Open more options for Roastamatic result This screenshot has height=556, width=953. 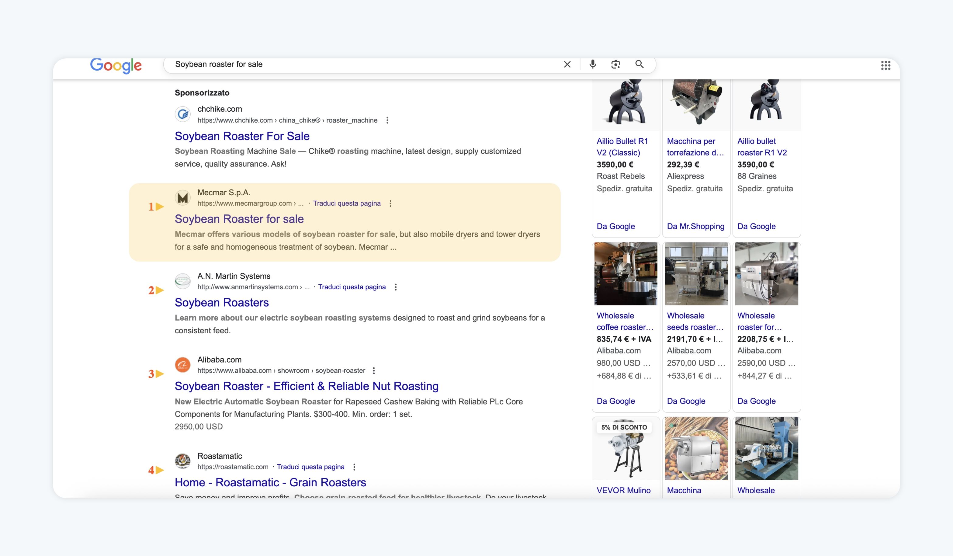[354, 467]
